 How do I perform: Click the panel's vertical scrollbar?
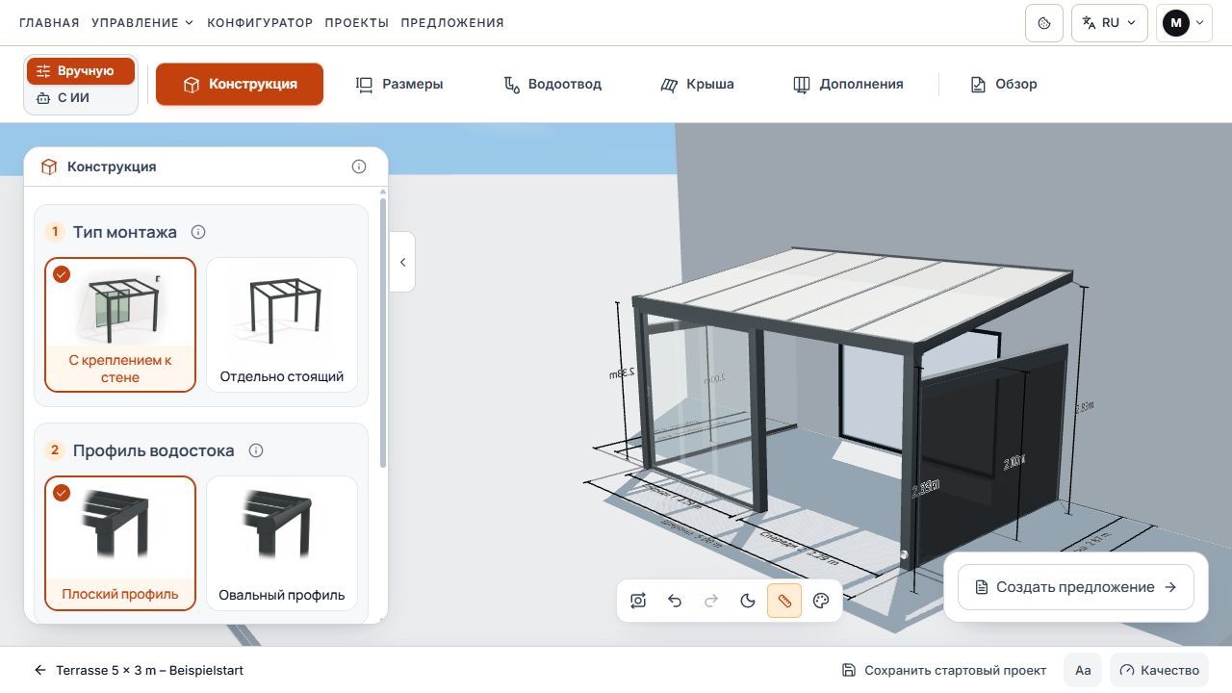click(383, 333)
